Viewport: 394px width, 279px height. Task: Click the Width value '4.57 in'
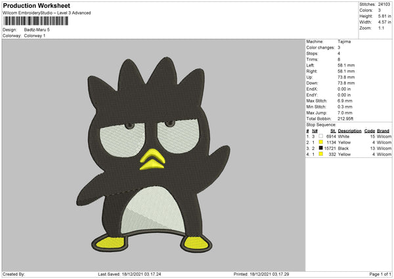click(385, 22)
